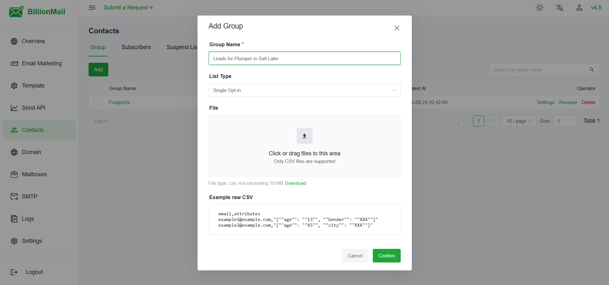Screen dimensions: 609x285
Task: Click the upload arrow icon in File area
Action: [304, 136]
